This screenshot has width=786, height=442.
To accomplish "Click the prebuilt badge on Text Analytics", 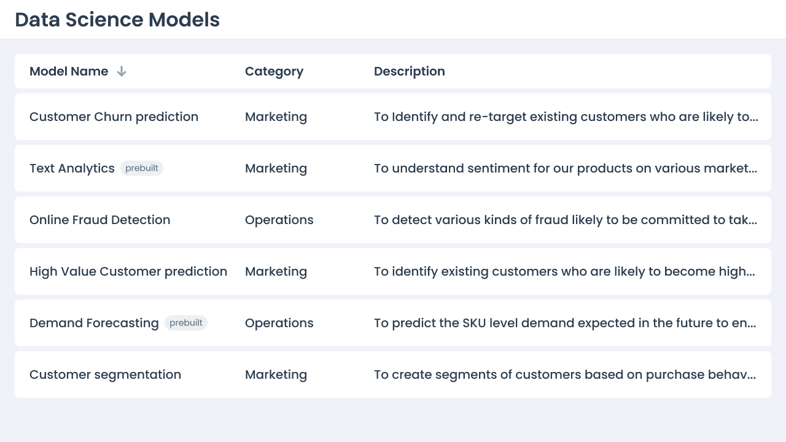I will point(142,168).
